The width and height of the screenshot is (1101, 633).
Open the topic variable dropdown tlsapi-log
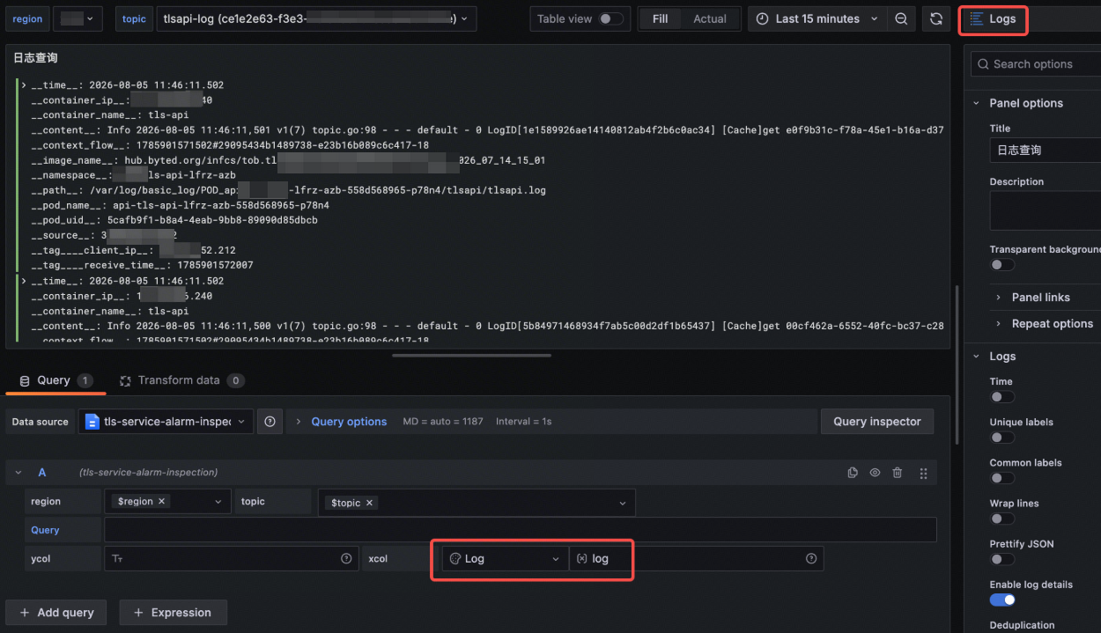(315, 19)
